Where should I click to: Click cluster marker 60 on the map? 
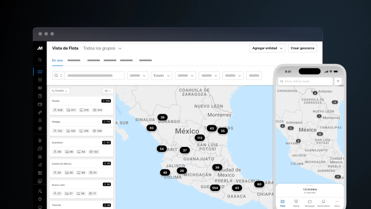tap(259, 184)
